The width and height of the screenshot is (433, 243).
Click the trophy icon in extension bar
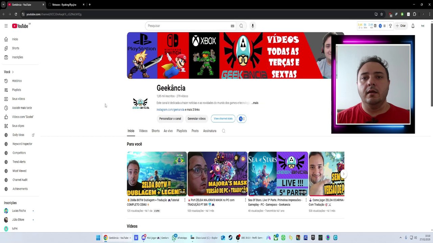[x=390, y=26]
